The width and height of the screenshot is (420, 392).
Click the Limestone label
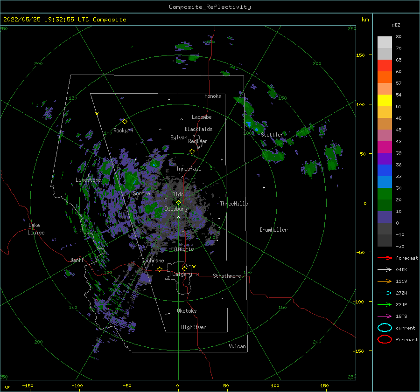pos(88,180)
